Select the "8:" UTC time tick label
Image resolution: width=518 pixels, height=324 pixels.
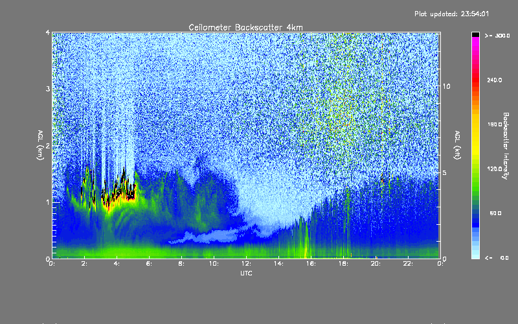(182, 264)
